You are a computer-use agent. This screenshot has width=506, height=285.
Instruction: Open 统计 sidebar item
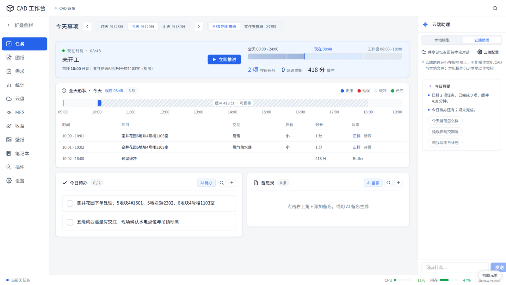(x=24, y=85)
